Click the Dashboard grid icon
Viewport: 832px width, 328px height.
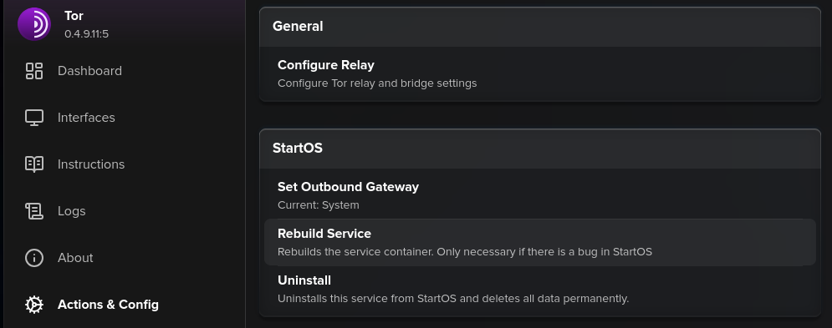(34, 71)
